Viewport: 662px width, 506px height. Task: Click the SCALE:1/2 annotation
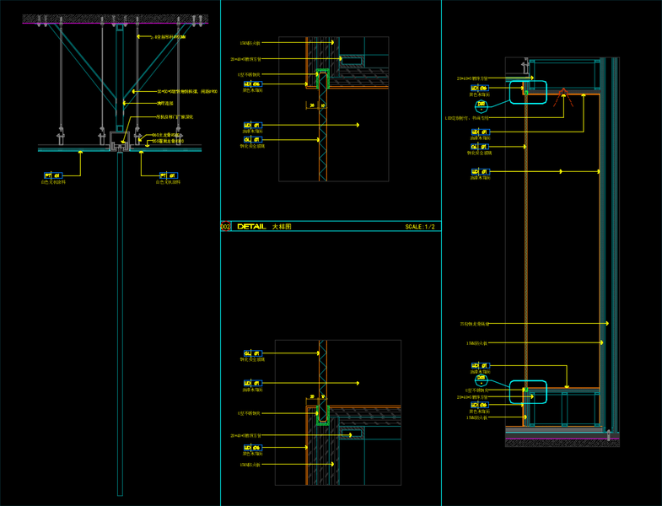click(x=420, y=227)
